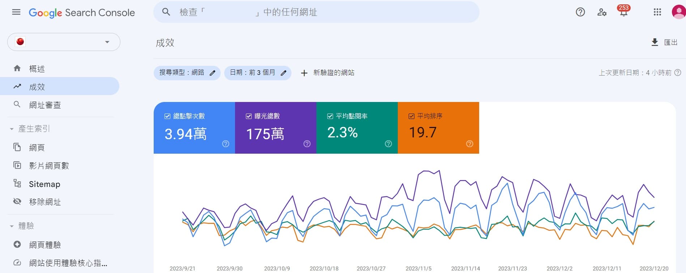686x273 pixels.
Task: Click the 匯出 export button
Action: [x=665, y=42]
